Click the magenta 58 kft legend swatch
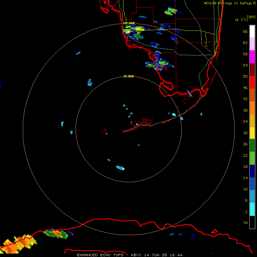Viewport: 257px width, 257px height. click(252, 57)
